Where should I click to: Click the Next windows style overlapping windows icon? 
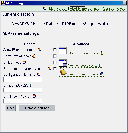(63, 63)
